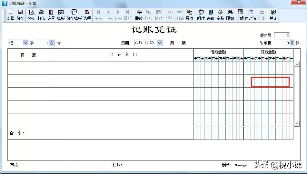Open 序时簿 journal icon
Image resolution: width=307 pixels, height=174 pixels.
(251, 15)
